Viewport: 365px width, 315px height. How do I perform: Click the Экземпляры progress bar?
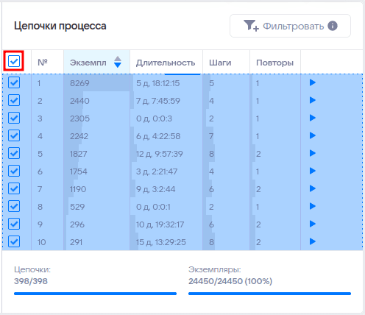(x=269, y=294)
